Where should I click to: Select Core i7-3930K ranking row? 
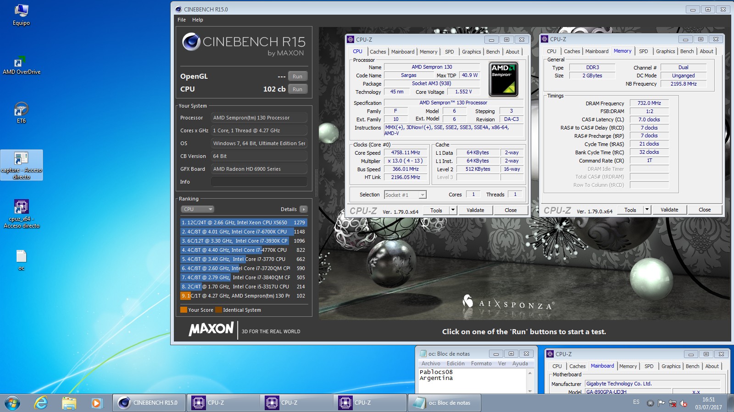coord(244,241)
